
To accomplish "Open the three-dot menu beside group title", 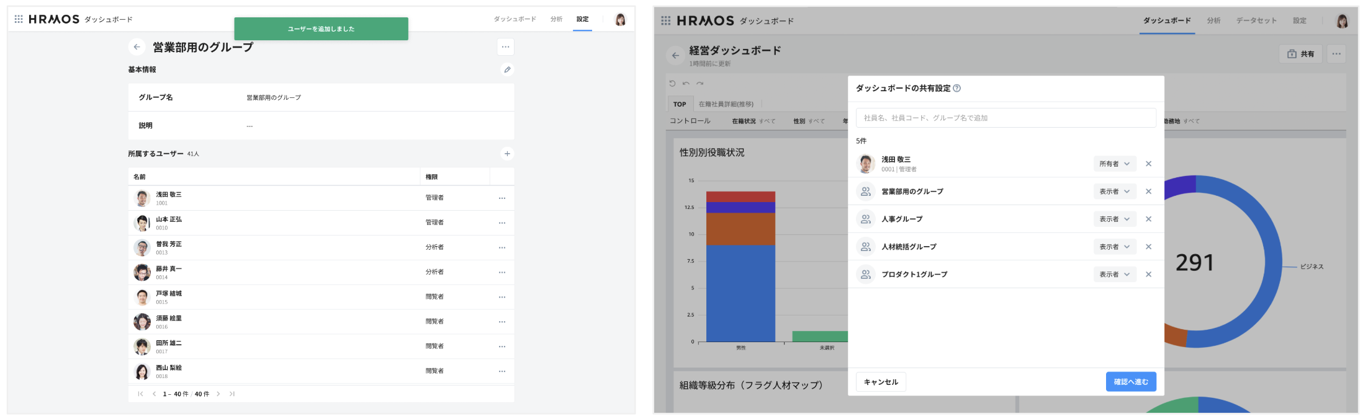I will (x=505, y=47).
